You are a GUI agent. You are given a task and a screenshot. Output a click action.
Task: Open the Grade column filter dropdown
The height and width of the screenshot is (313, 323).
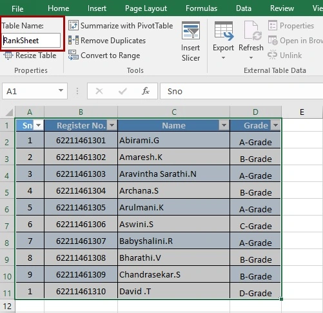pyautogui.click(x=275, y=125)
